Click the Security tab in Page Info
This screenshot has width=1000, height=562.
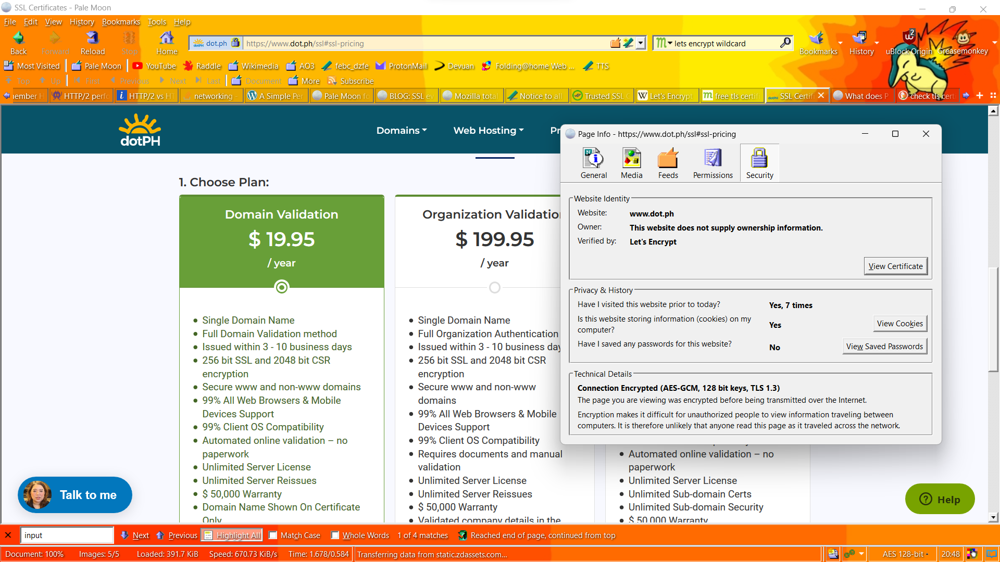point(759,163)
